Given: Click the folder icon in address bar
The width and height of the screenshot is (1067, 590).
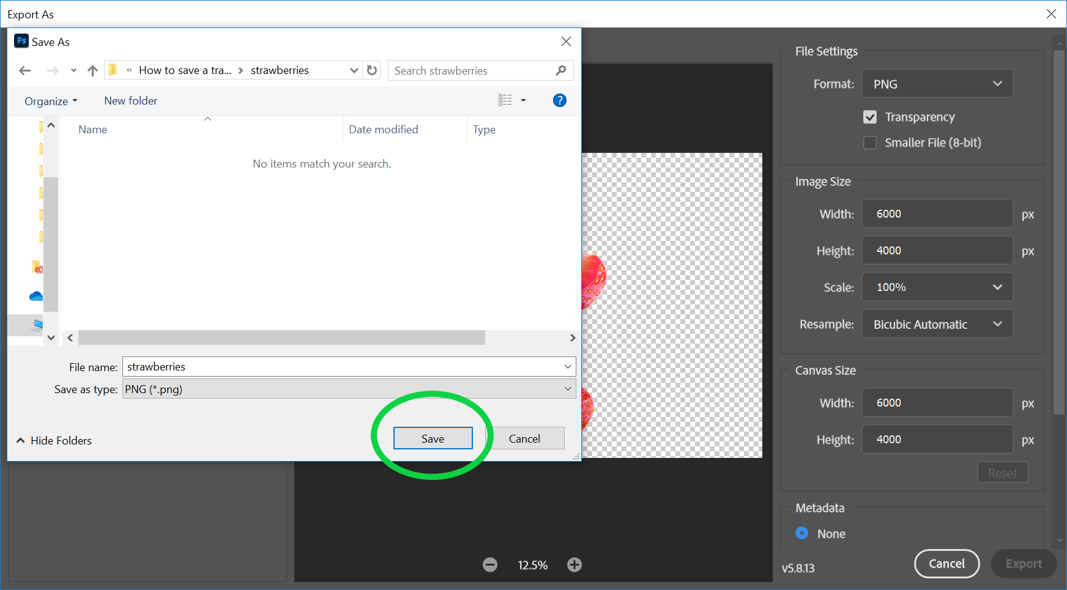Looking at the screenshot, I should (x=113, y=70).
